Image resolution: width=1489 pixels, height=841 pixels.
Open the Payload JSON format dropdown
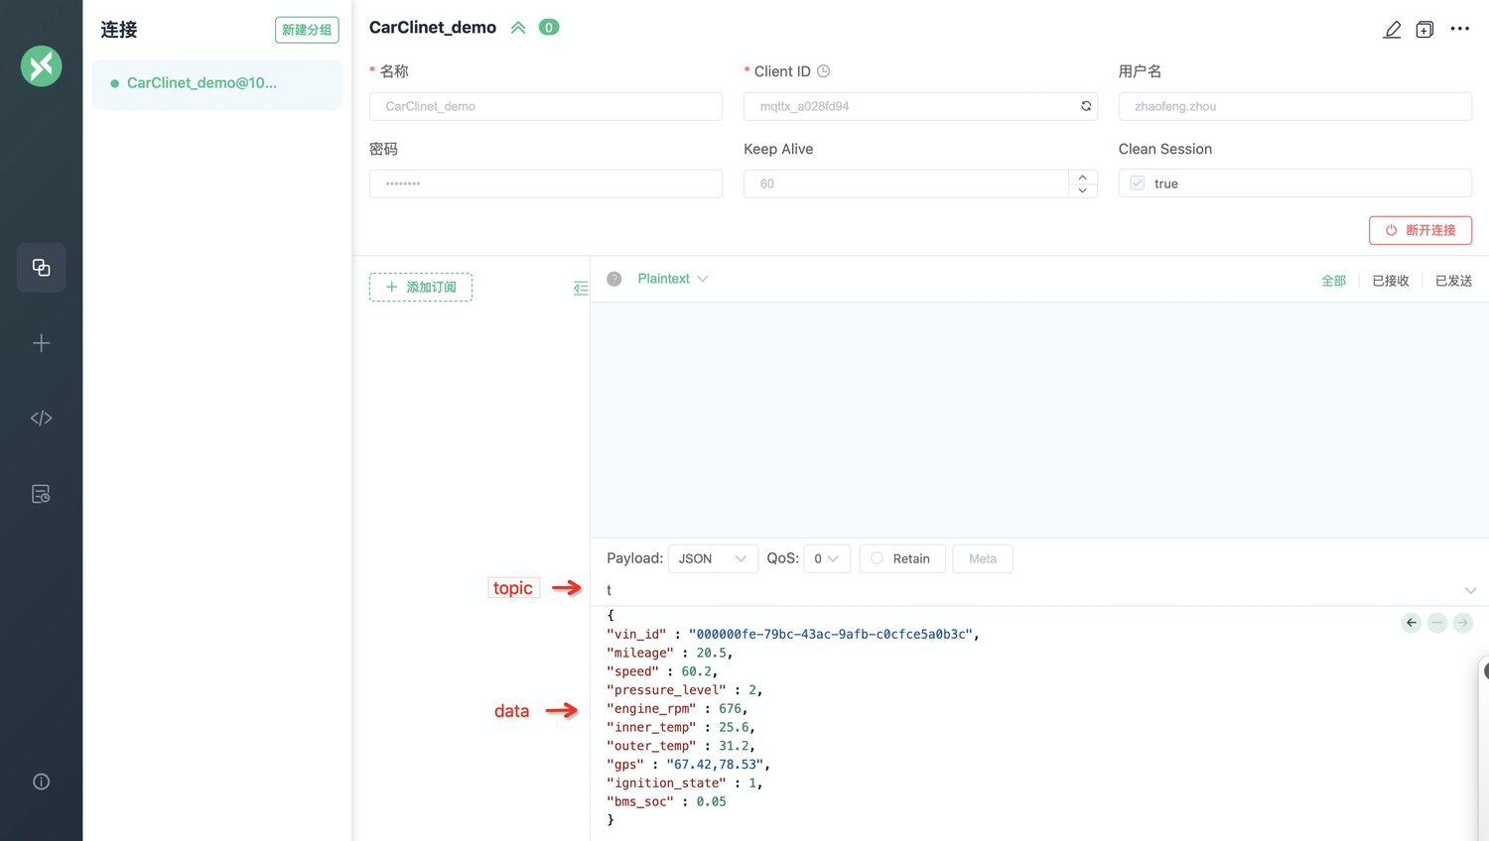[x=713, y=559]
